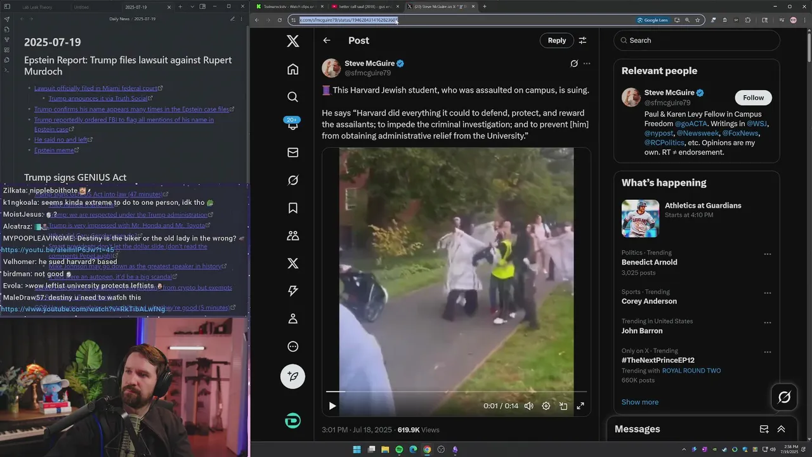
Task: Enter fullscreen on the video
Action: (x=580, y=406)
